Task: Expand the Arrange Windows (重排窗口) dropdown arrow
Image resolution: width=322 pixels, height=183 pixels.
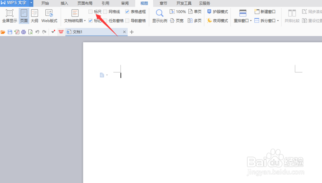Action: [x=251, y=21]
